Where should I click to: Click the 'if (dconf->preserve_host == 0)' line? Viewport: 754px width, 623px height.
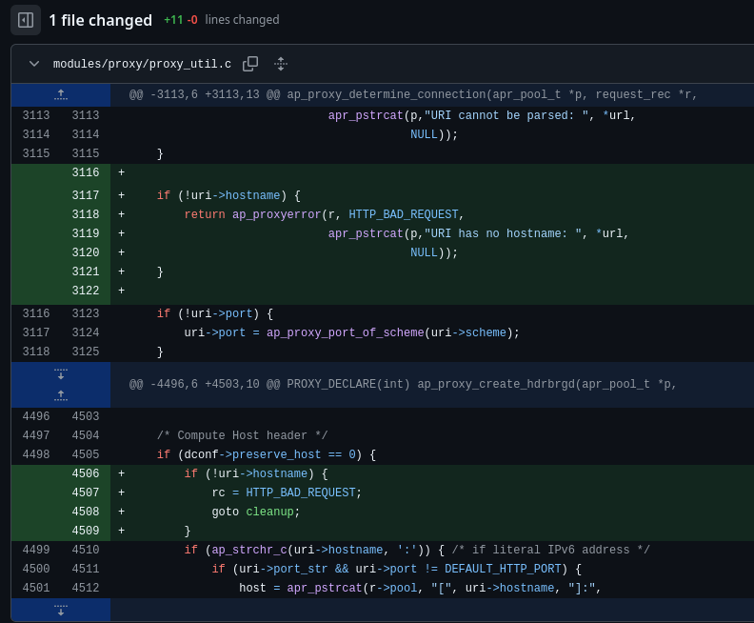267,454
